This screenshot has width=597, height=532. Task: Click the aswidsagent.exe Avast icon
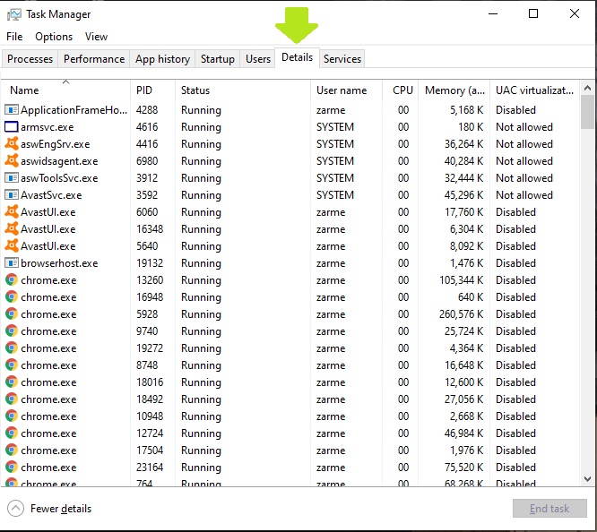[x=12, y=160]
